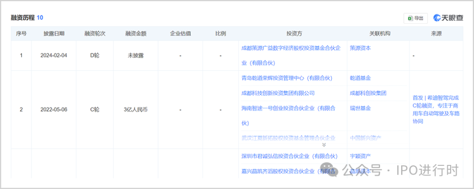
Task: Open 中国新兴资产 institution link
Action: pos(366,138)
